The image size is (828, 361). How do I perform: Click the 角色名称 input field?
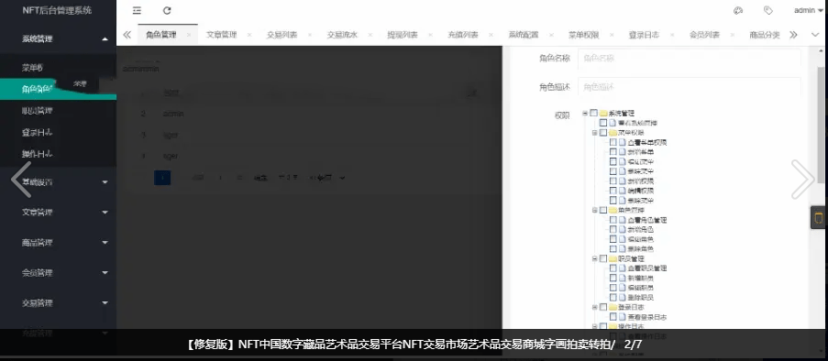[690, 58]
